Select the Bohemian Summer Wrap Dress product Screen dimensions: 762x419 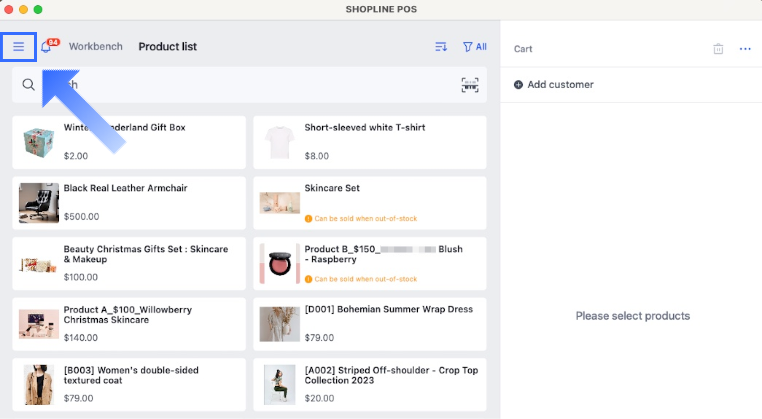coord(369,324)
